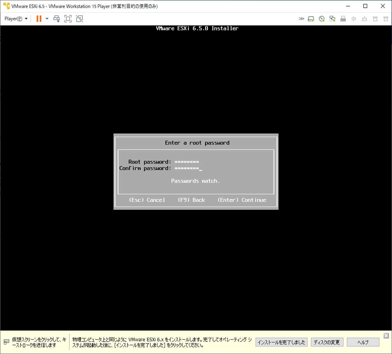Image resolution: width=392 pixels, height=354 pixels.
Task: Click the 'VMware ESXi 6.5.0 Installer' heading
Action: point(197,28)
